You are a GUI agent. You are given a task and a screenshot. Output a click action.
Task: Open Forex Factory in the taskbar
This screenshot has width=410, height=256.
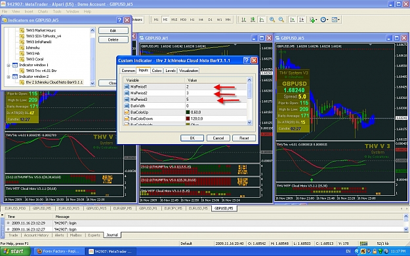pos(58,251)
